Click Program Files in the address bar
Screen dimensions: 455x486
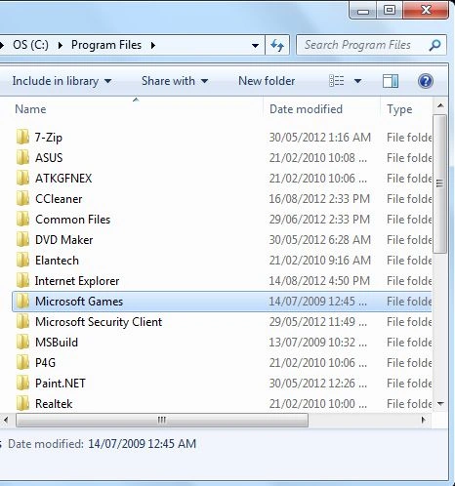106,45
